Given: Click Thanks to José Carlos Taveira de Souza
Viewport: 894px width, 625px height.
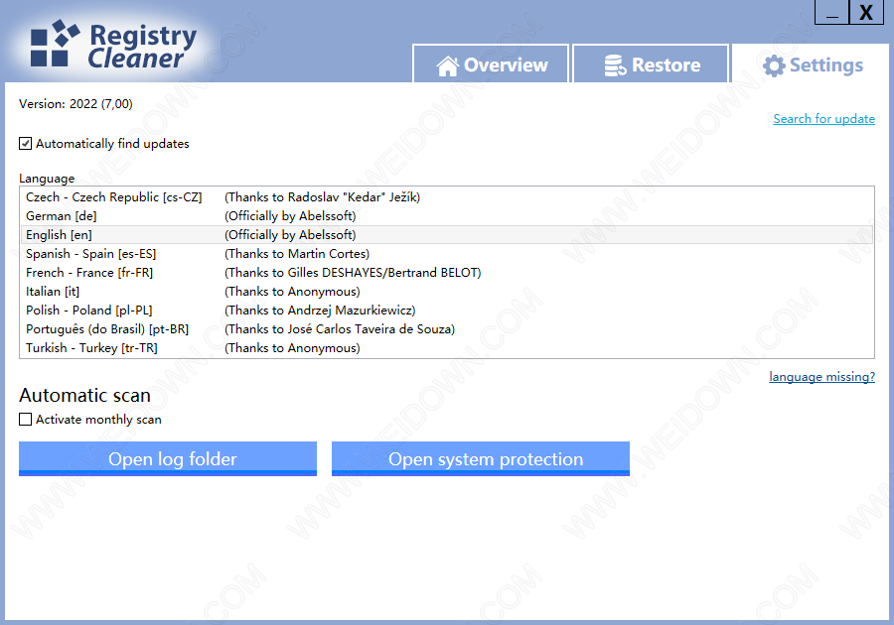Looking at the screenshot, I should pyautogui.click(x=340, y=329).
